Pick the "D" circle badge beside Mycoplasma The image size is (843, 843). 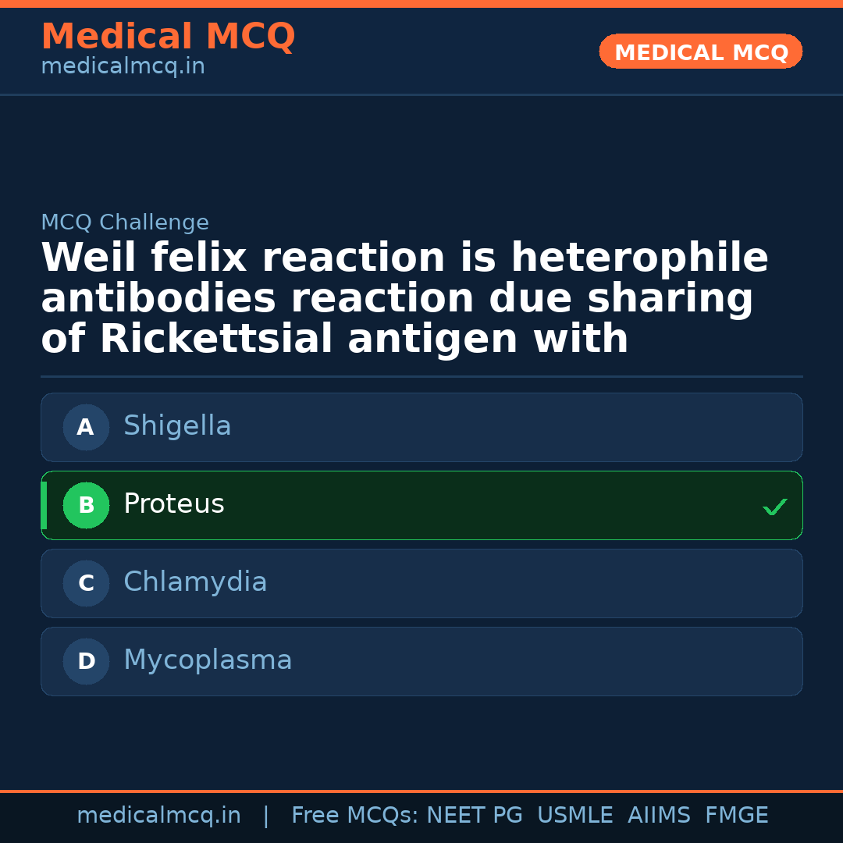click(86, 661)
